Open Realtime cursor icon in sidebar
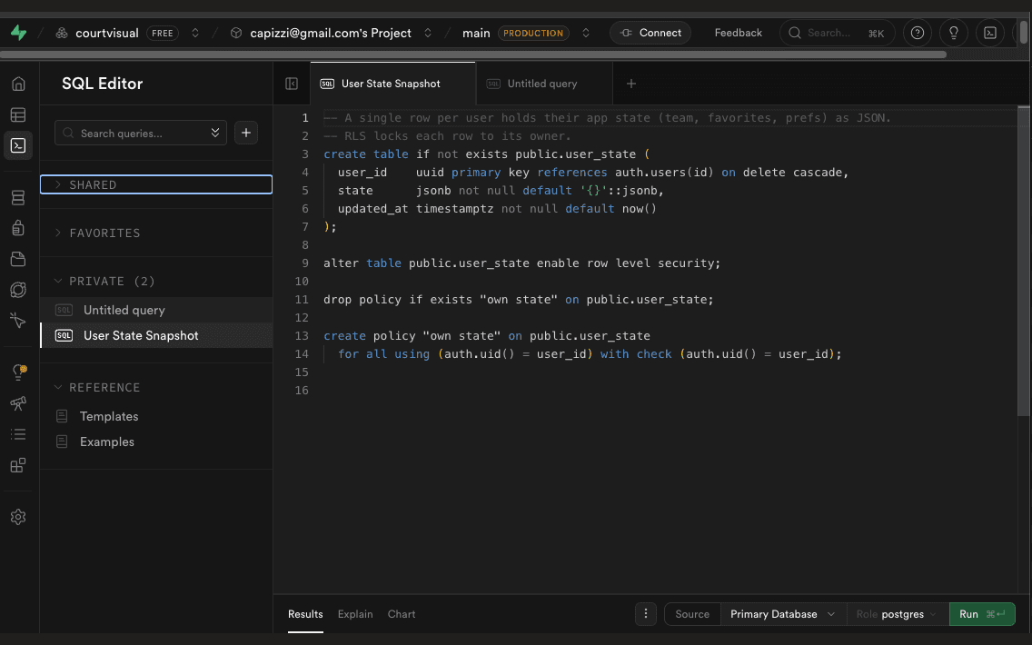The height and width of the screenshot is (645, 1032). (18, 321)
